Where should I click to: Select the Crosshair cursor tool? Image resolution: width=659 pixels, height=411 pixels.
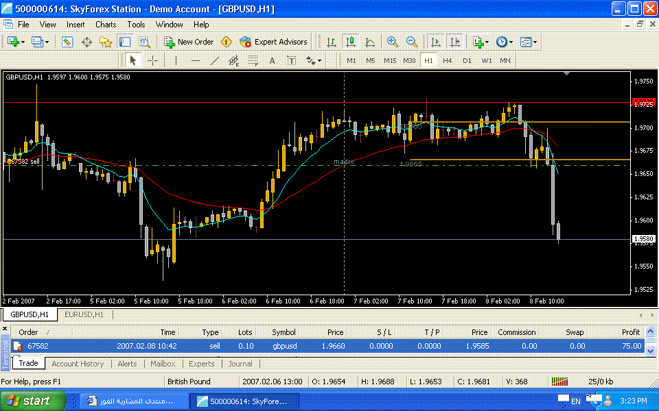point(152,60)
